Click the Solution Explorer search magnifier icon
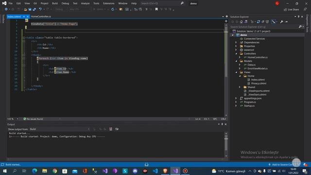The width and height of the screenshot is (311, 175). point(300,27)
